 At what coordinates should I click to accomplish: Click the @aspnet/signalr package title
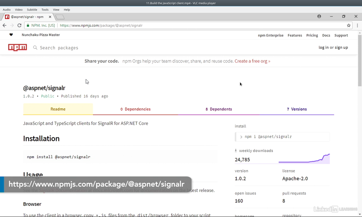pos(44,88)
